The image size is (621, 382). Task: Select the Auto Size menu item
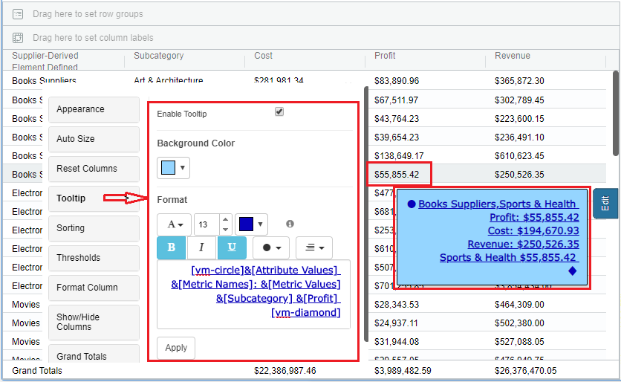pos(94,139)
